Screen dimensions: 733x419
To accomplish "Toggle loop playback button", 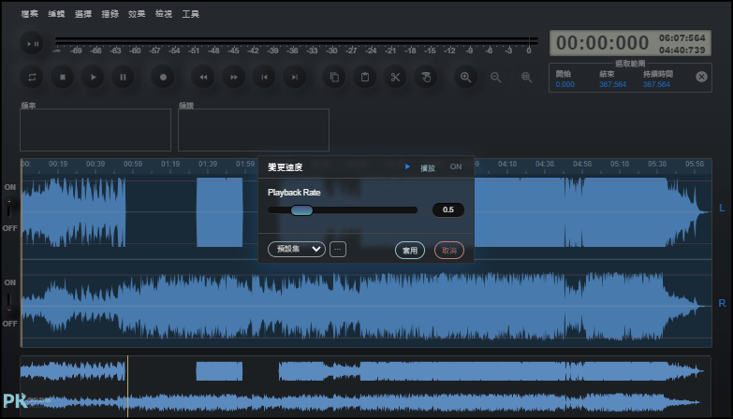I will [32, 77].
